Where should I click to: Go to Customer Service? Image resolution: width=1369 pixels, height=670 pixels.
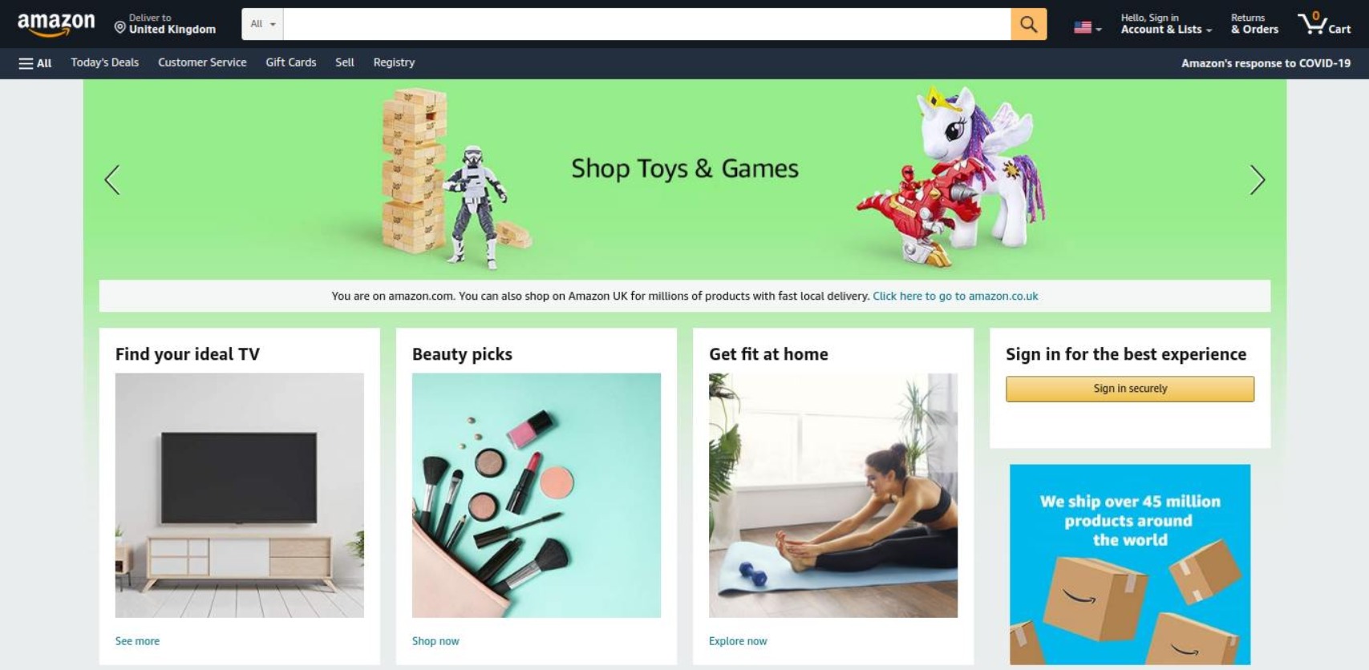[202, 63]
